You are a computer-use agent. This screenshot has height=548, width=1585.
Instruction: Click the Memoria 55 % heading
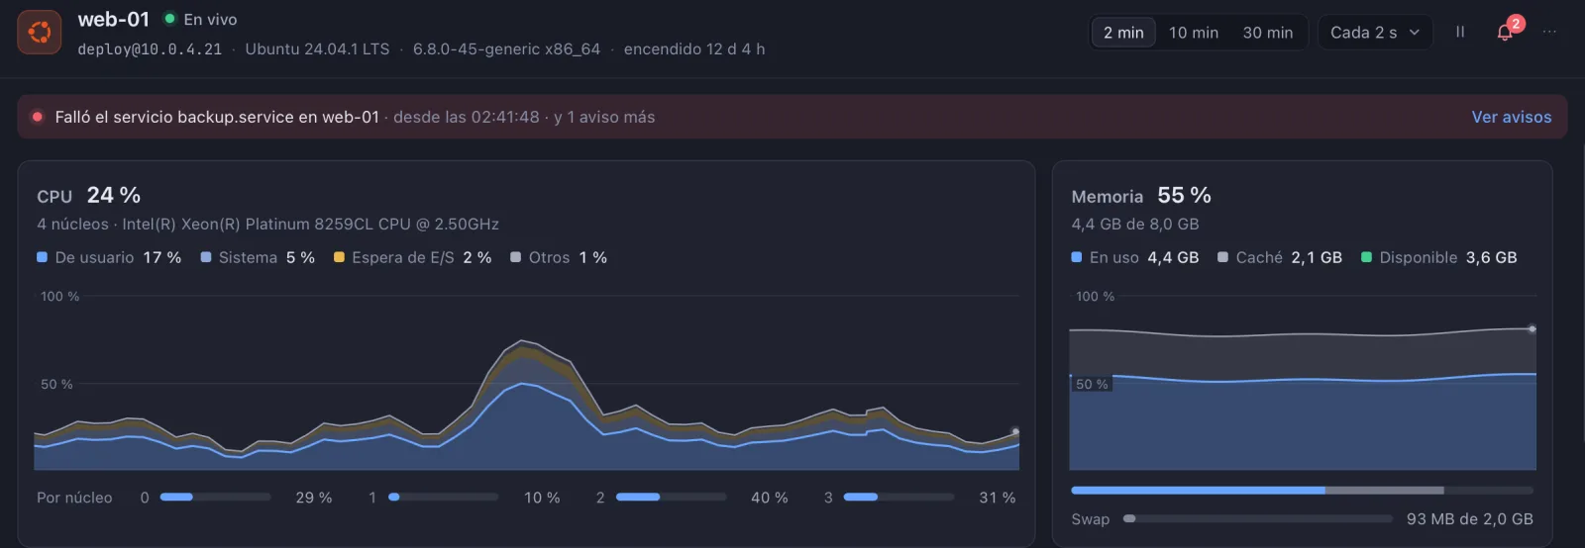point(1141,195)
